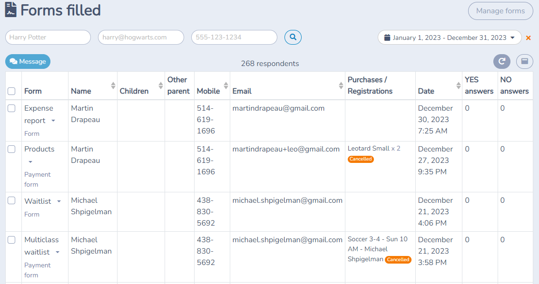Click martindrapeau+leo@gmail.com email cell
Viewport: 539px width, 284px height.
286,149
